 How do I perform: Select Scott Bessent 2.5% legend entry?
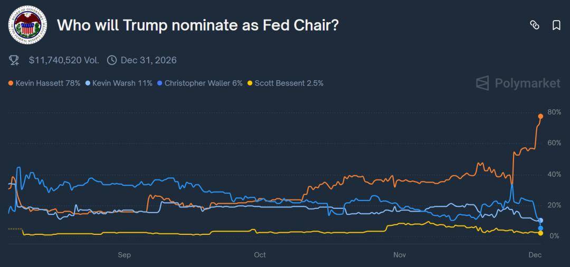[286, 83]
